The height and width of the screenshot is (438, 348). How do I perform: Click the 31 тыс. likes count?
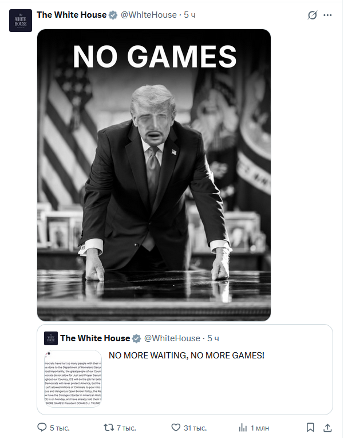tap(195, 428)
